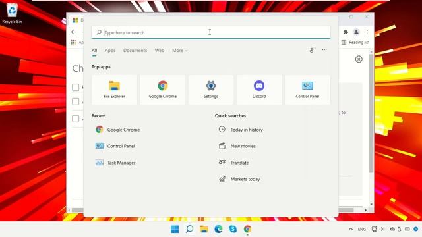Viewport: 422px width, 237px height.
Task: Open Chrome profile avatar menu
Action: point(356,32)
